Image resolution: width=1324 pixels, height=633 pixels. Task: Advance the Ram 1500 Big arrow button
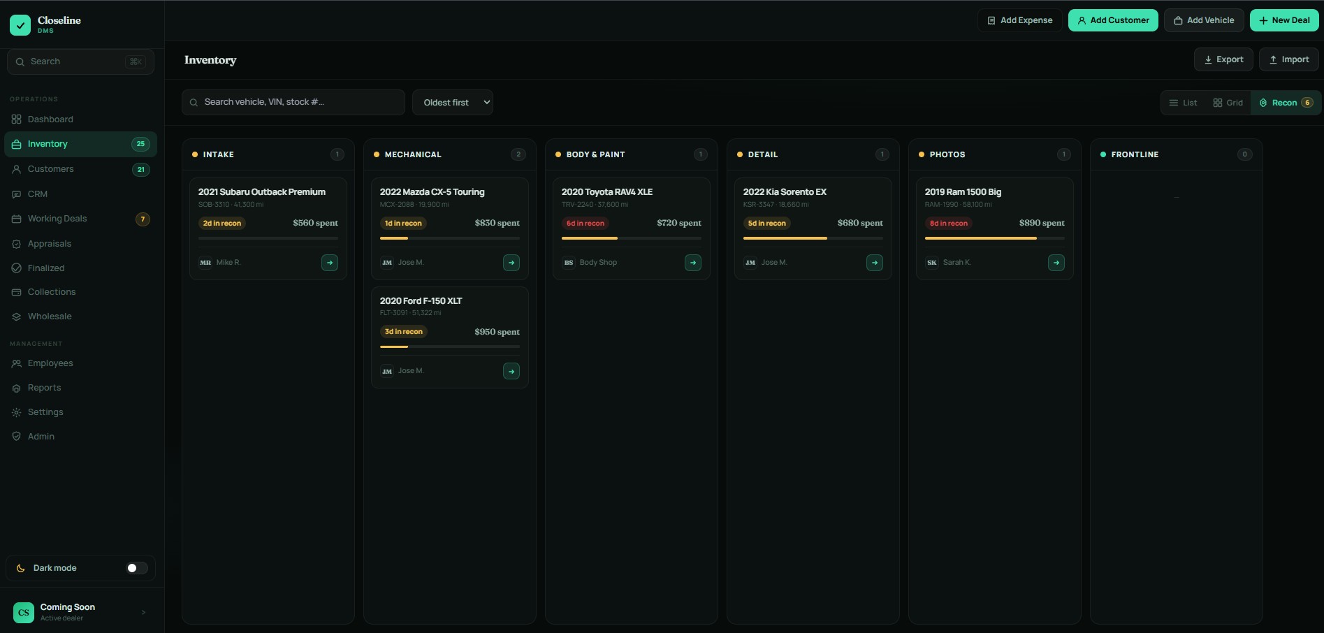pyautogui.click(x=1056, y=263)
